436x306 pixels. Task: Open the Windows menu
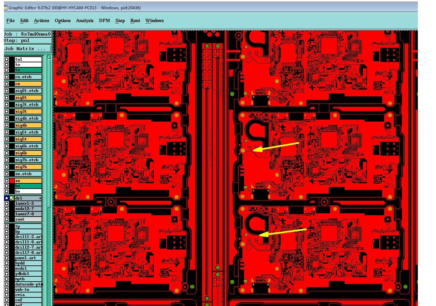tap(155, 20)
